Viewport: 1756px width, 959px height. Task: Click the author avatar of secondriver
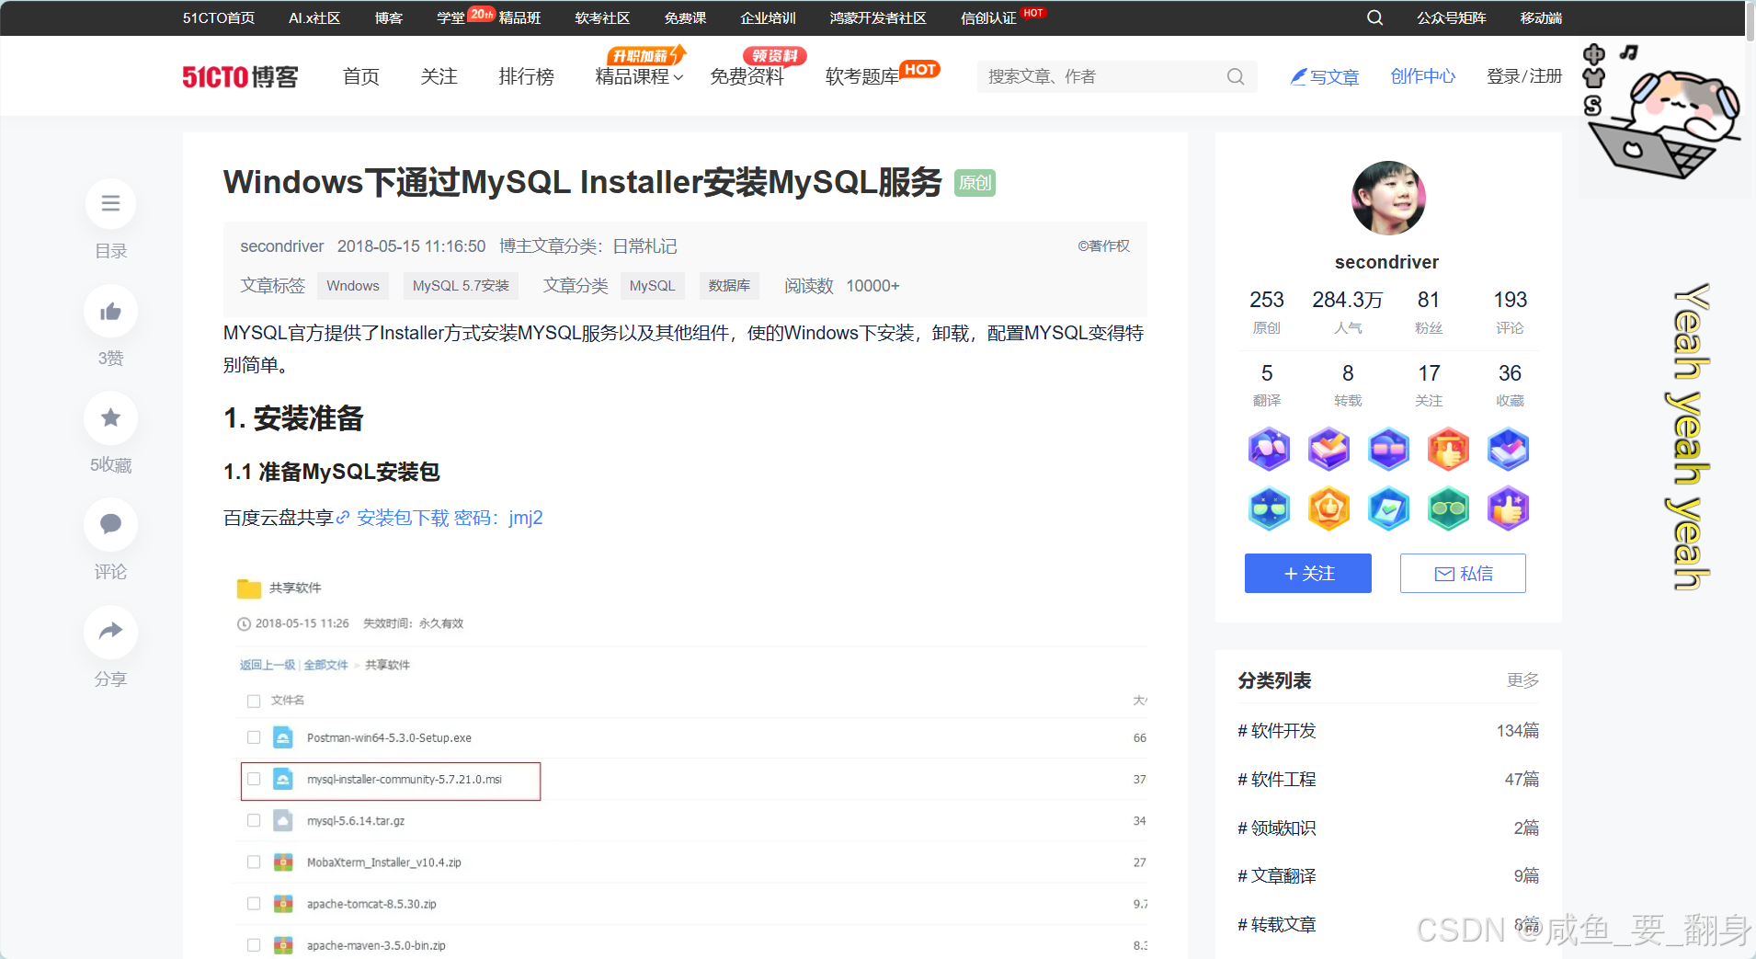tap(1388, 198)
